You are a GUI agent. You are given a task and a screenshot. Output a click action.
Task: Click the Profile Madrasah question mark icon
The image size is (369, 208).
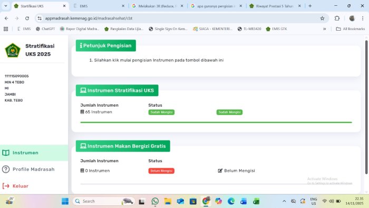6,169
